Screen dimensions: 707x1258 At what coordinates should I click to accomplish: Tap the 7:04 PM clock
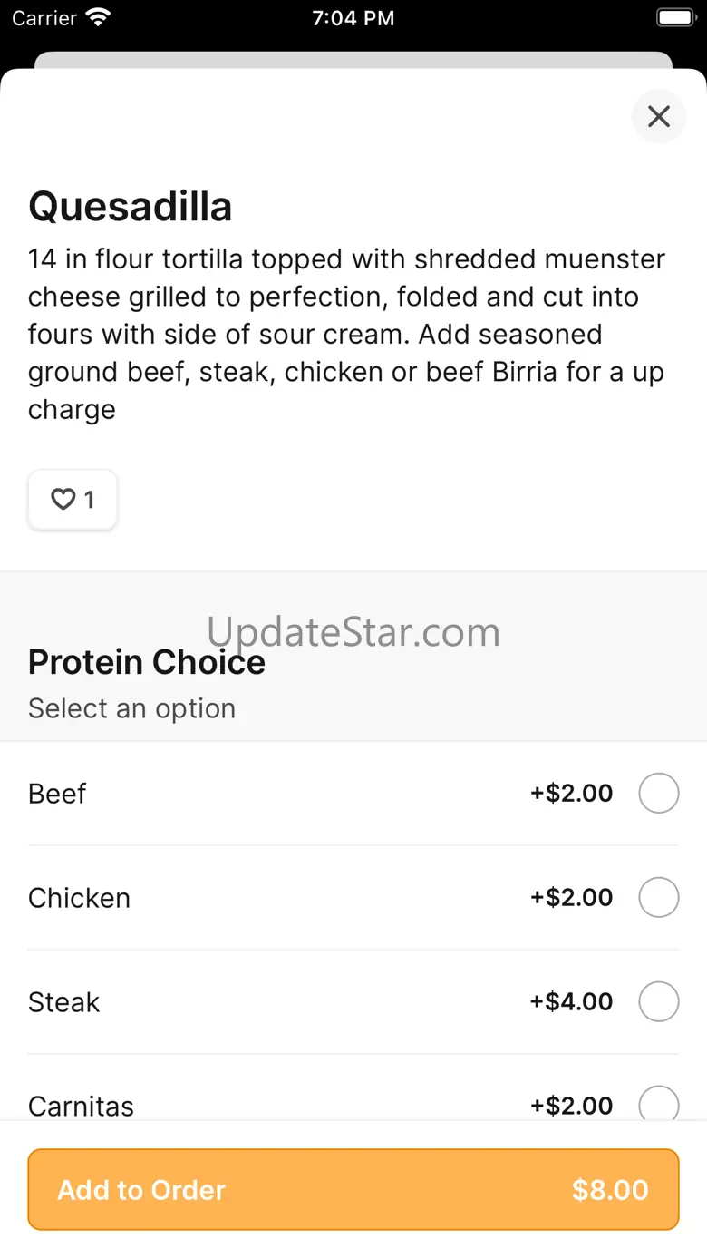coord(353,18)
